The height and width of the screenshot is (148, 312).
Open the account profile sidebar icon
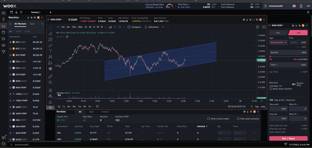click(x=3, y=19)
